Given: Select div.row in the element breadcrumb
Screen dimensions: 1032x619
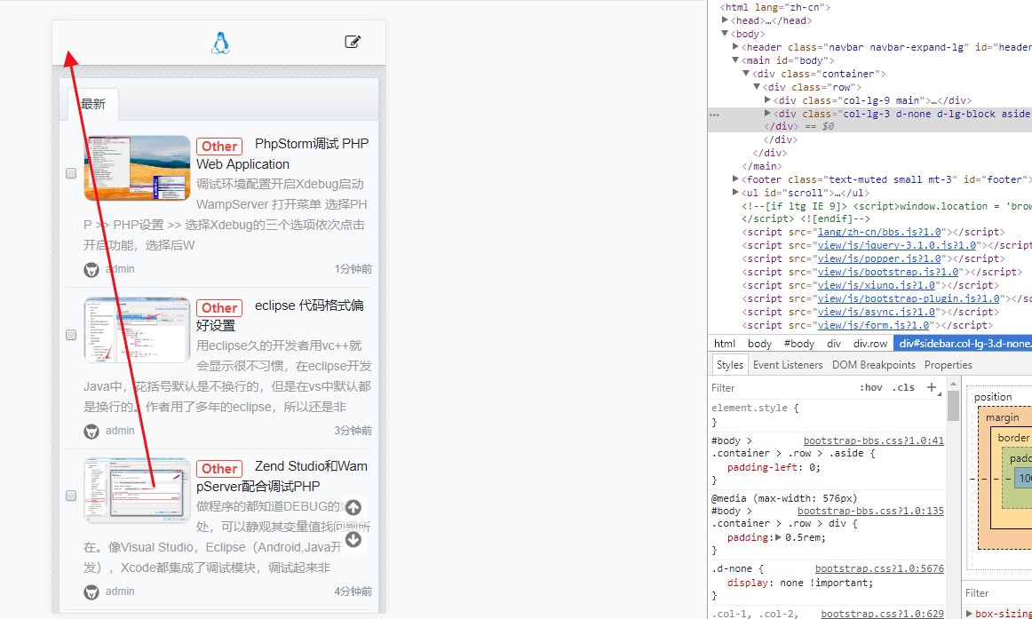Looking at the screenshot, I should [870, 344].
